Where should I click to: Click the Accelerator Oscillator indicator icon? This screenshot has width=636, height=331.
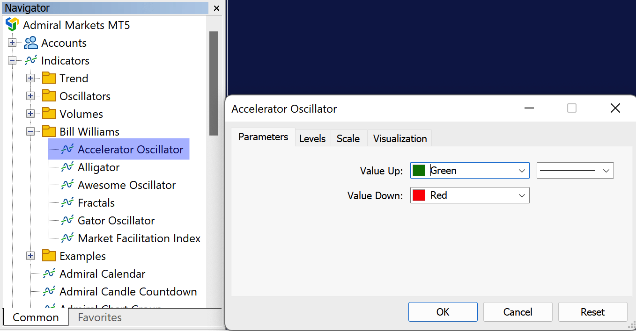(67, 150)
